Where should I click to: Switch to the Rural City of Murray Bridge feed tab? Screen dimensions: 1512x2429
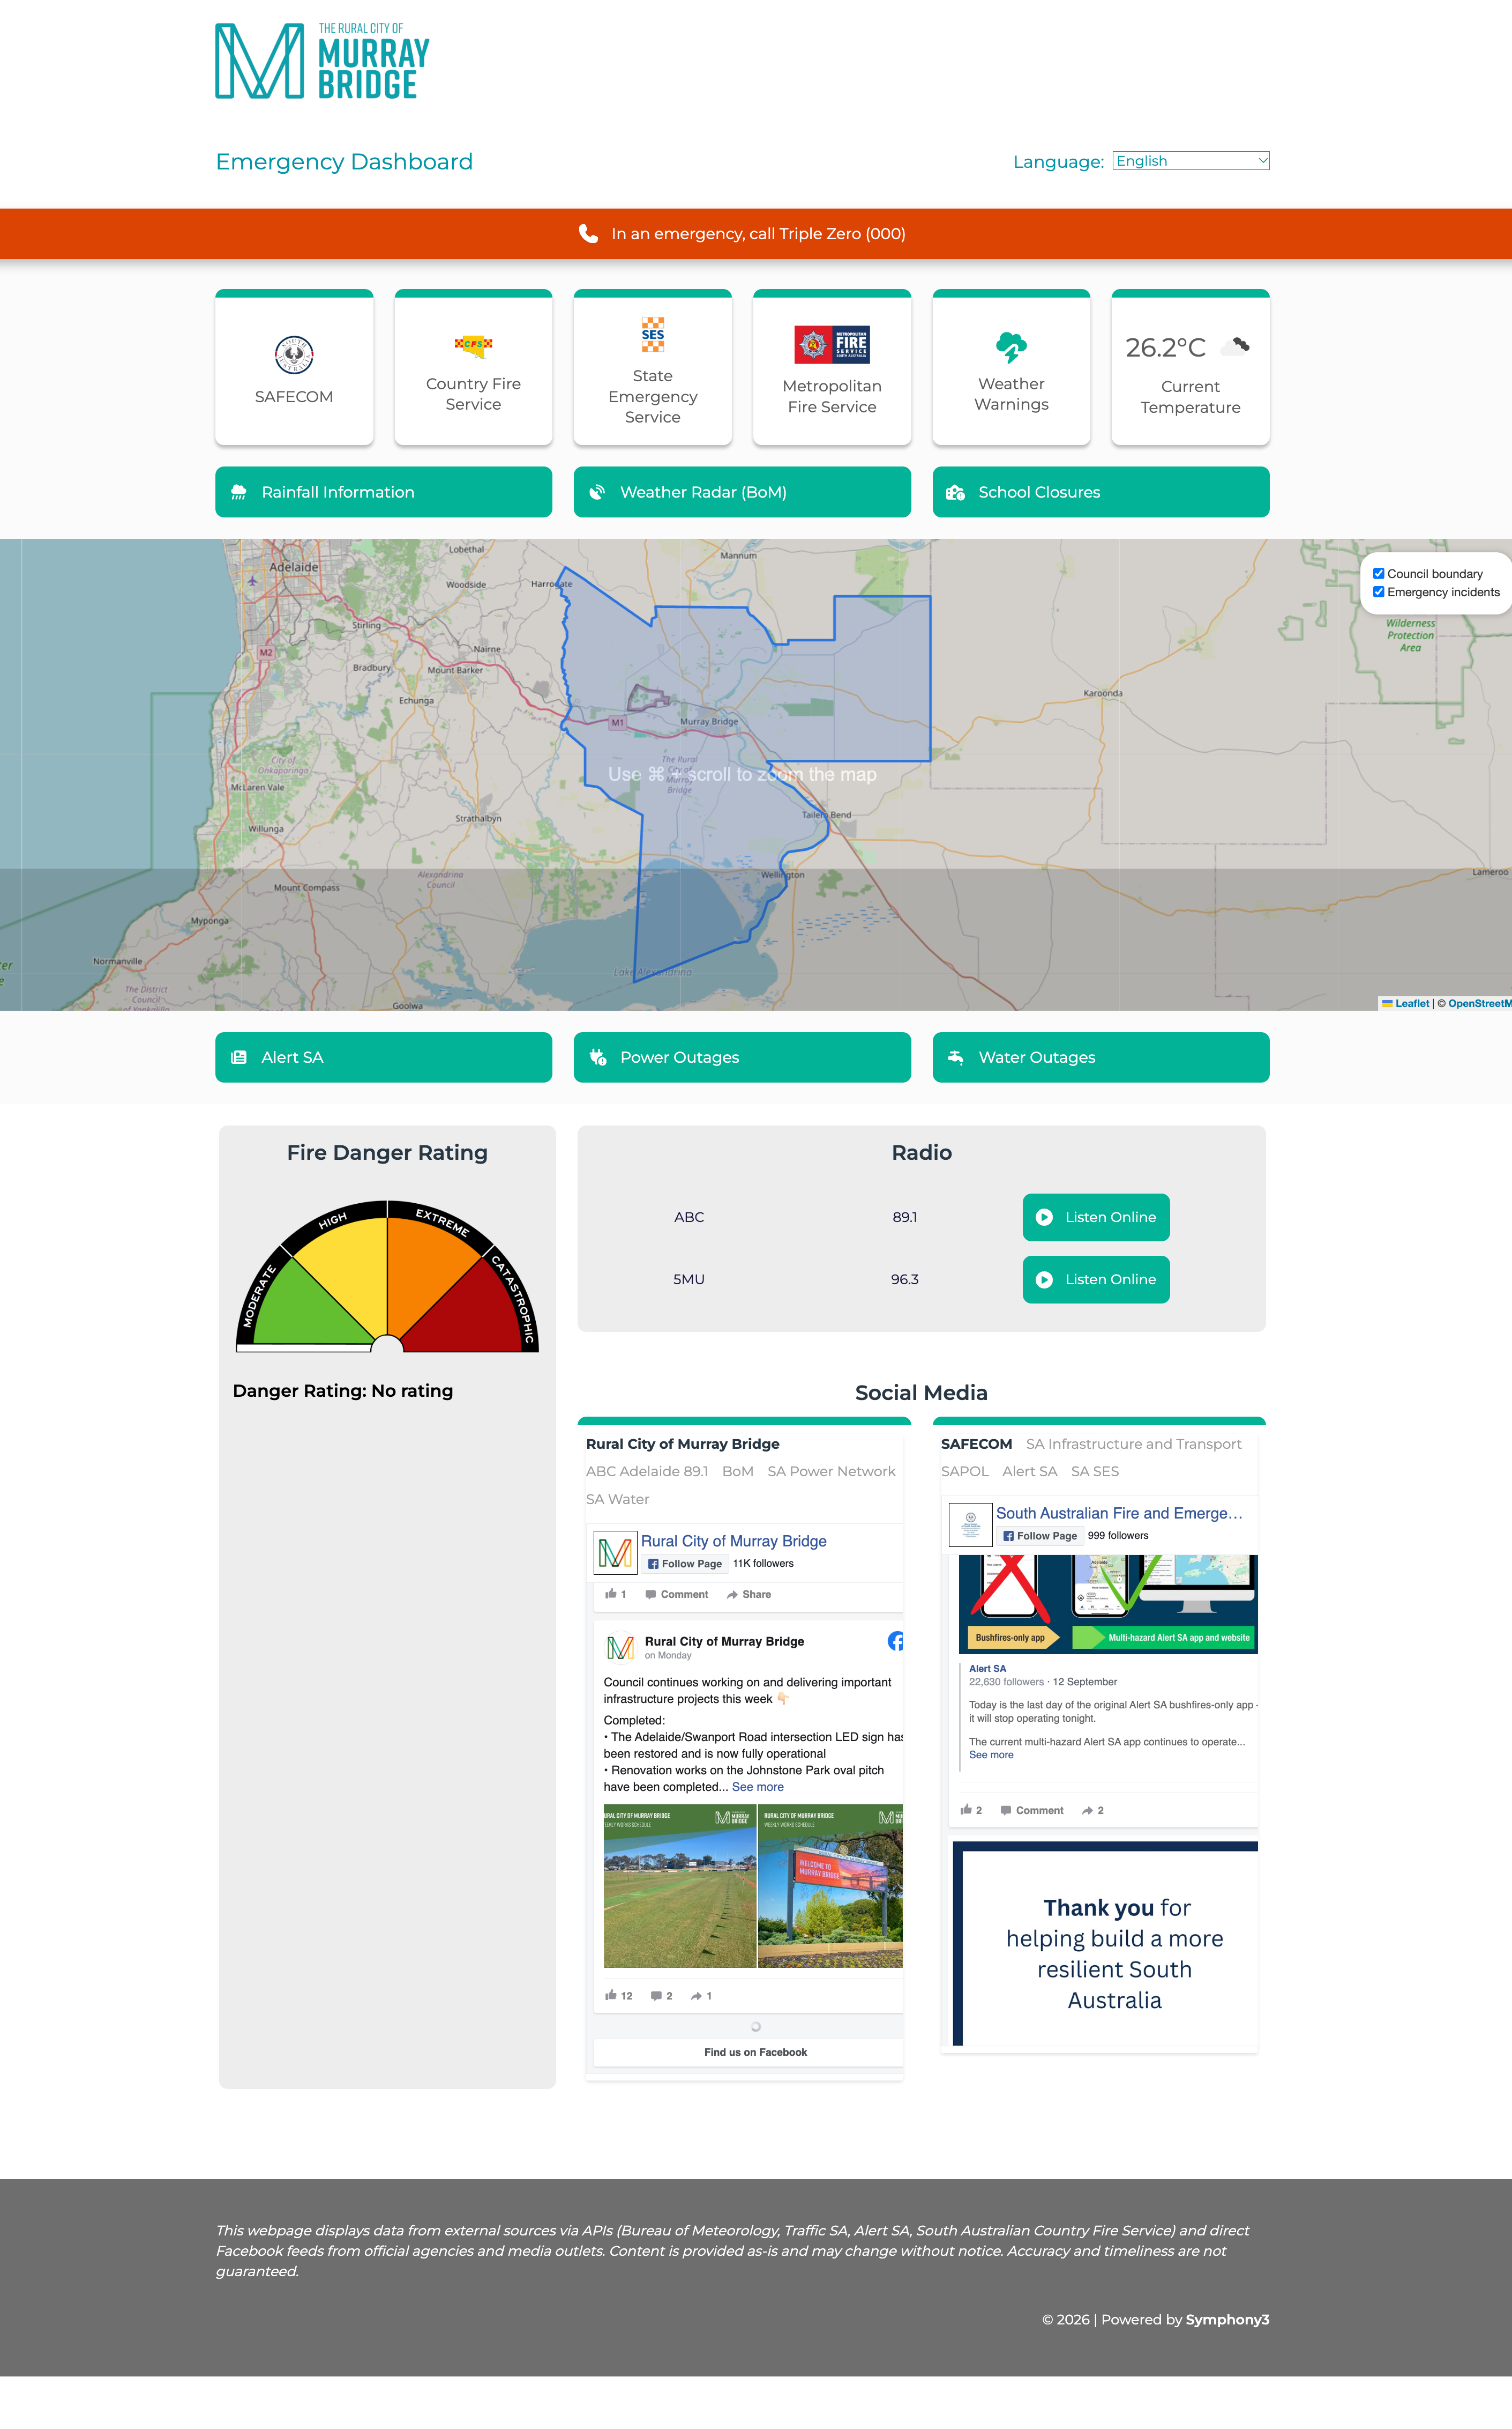(682, 1443)
